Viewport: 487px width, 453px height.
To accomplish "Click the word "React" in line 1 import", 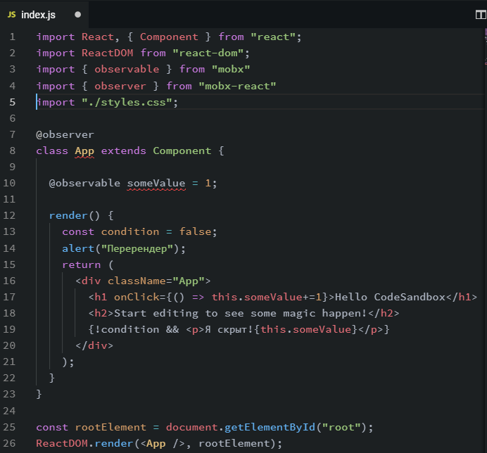I will [98, 37].
